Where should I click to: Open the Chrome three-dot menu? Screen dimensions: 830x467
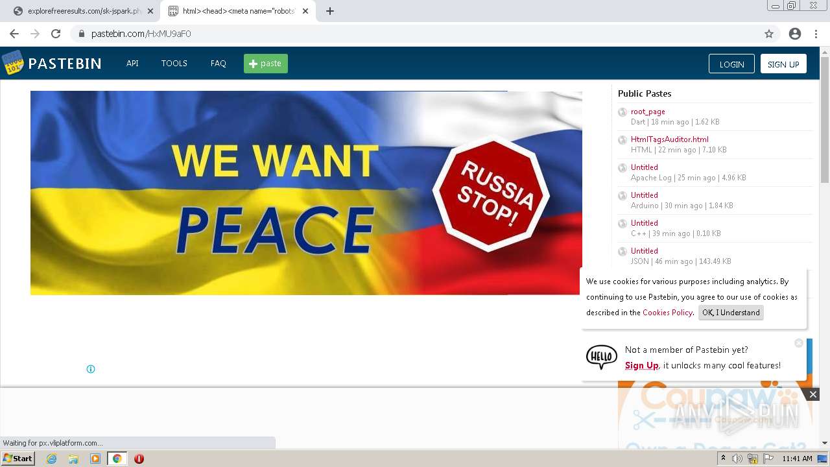[x=816, y=34]
